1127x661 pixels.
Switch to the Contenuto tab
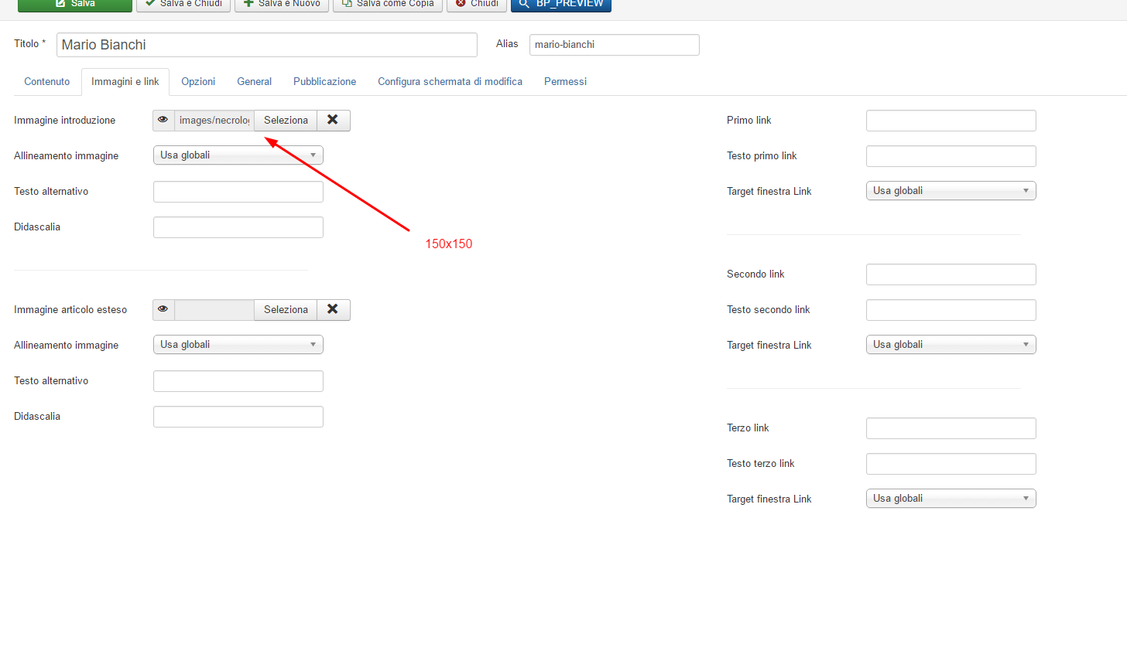[x=47, y=81]
